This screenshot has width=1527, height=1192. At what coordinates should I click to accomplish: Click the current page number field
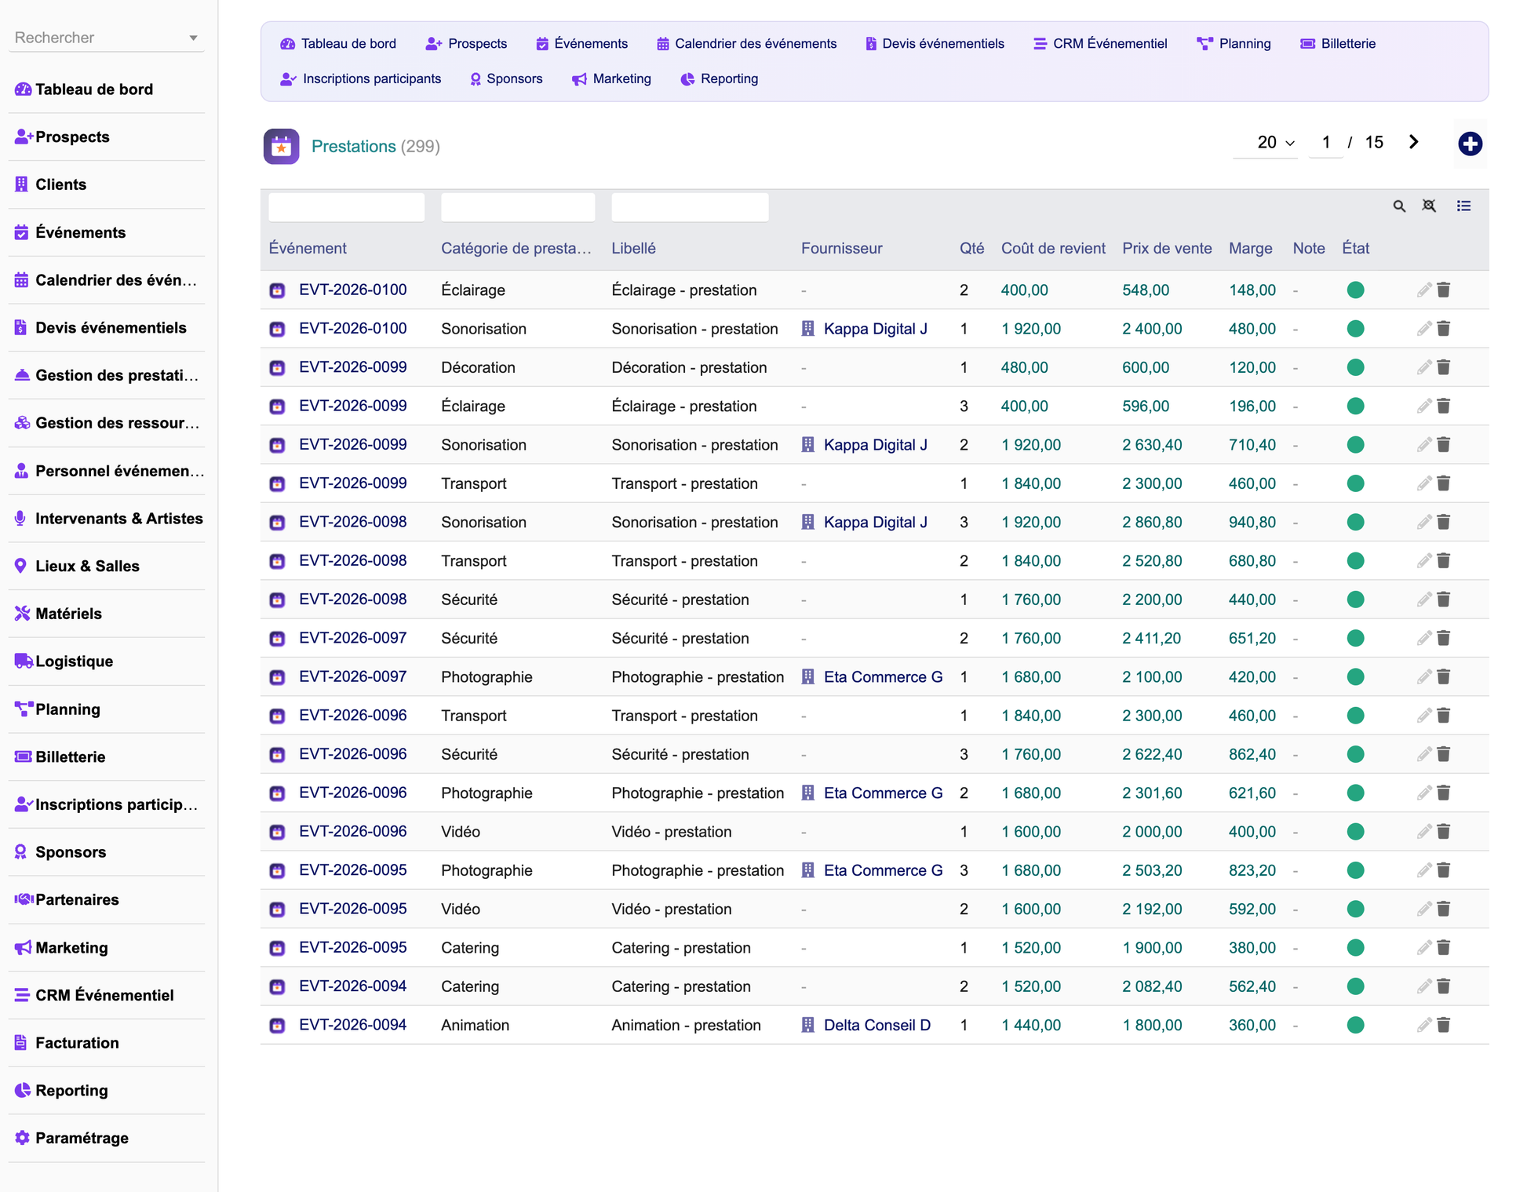click(x=1326, y=143)
